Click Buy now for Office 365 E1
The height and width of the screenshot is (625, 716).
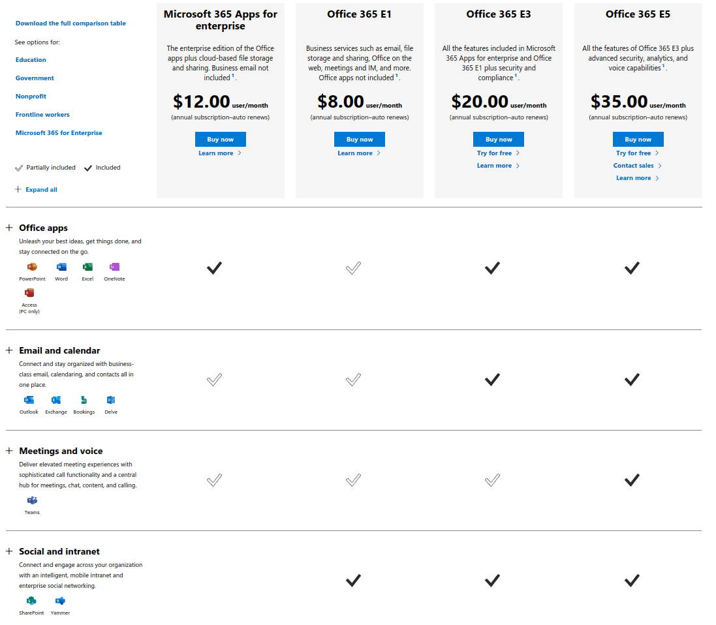pos(359,139)
